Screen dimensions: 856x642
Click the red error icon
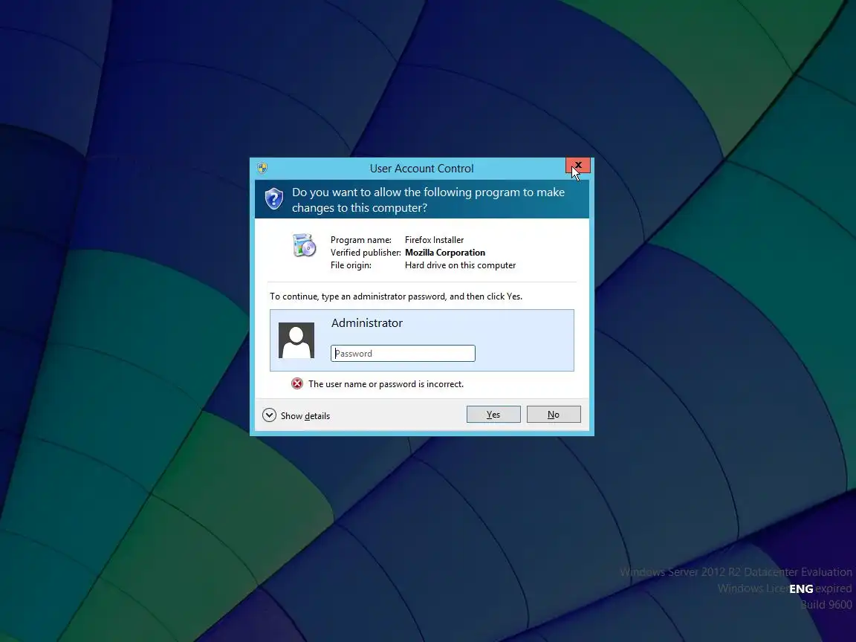click(x=297, y=383)
